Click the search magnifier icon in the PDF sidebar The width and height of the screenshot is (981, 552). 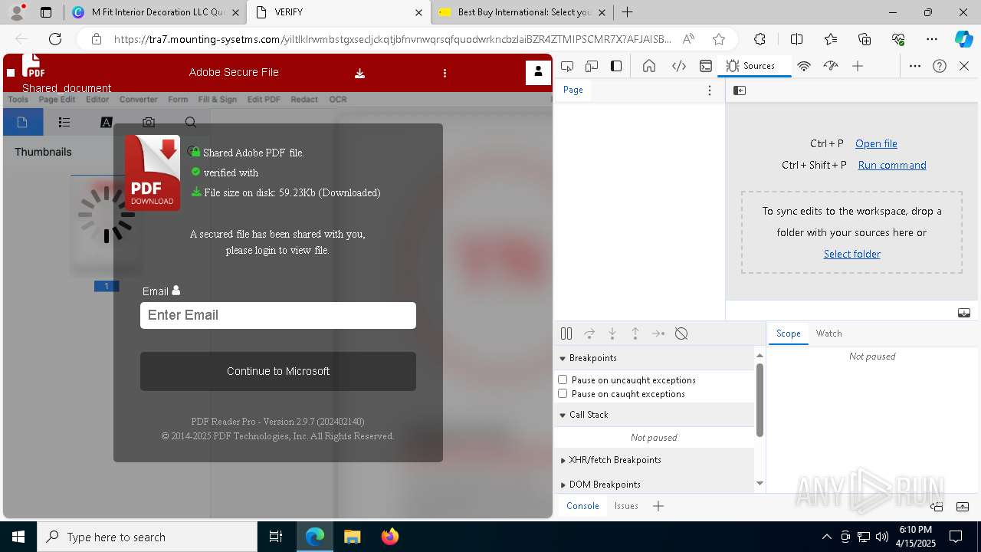coord(191,122)
